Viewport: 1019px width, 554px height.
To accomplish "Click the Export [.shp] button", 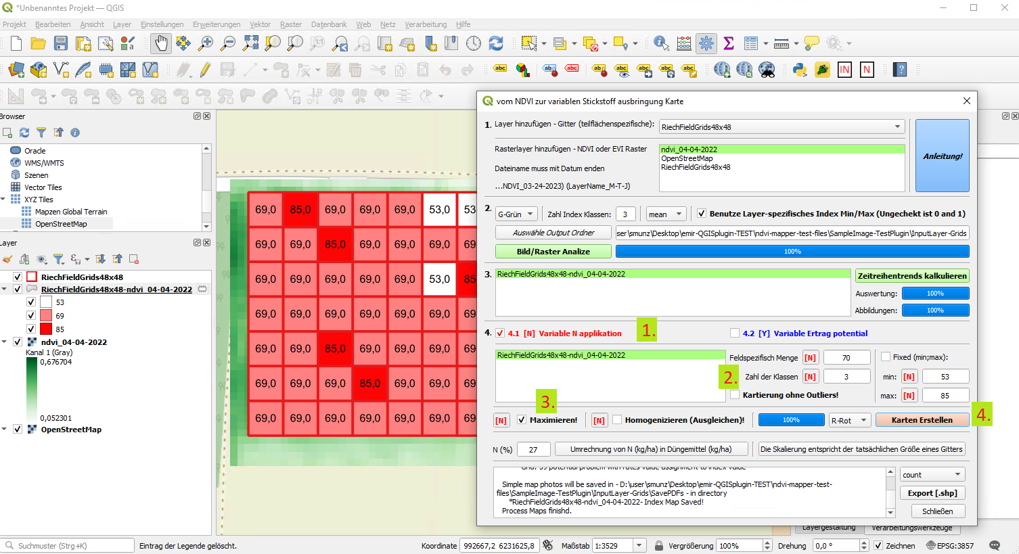I will click(x=932, y=493).
